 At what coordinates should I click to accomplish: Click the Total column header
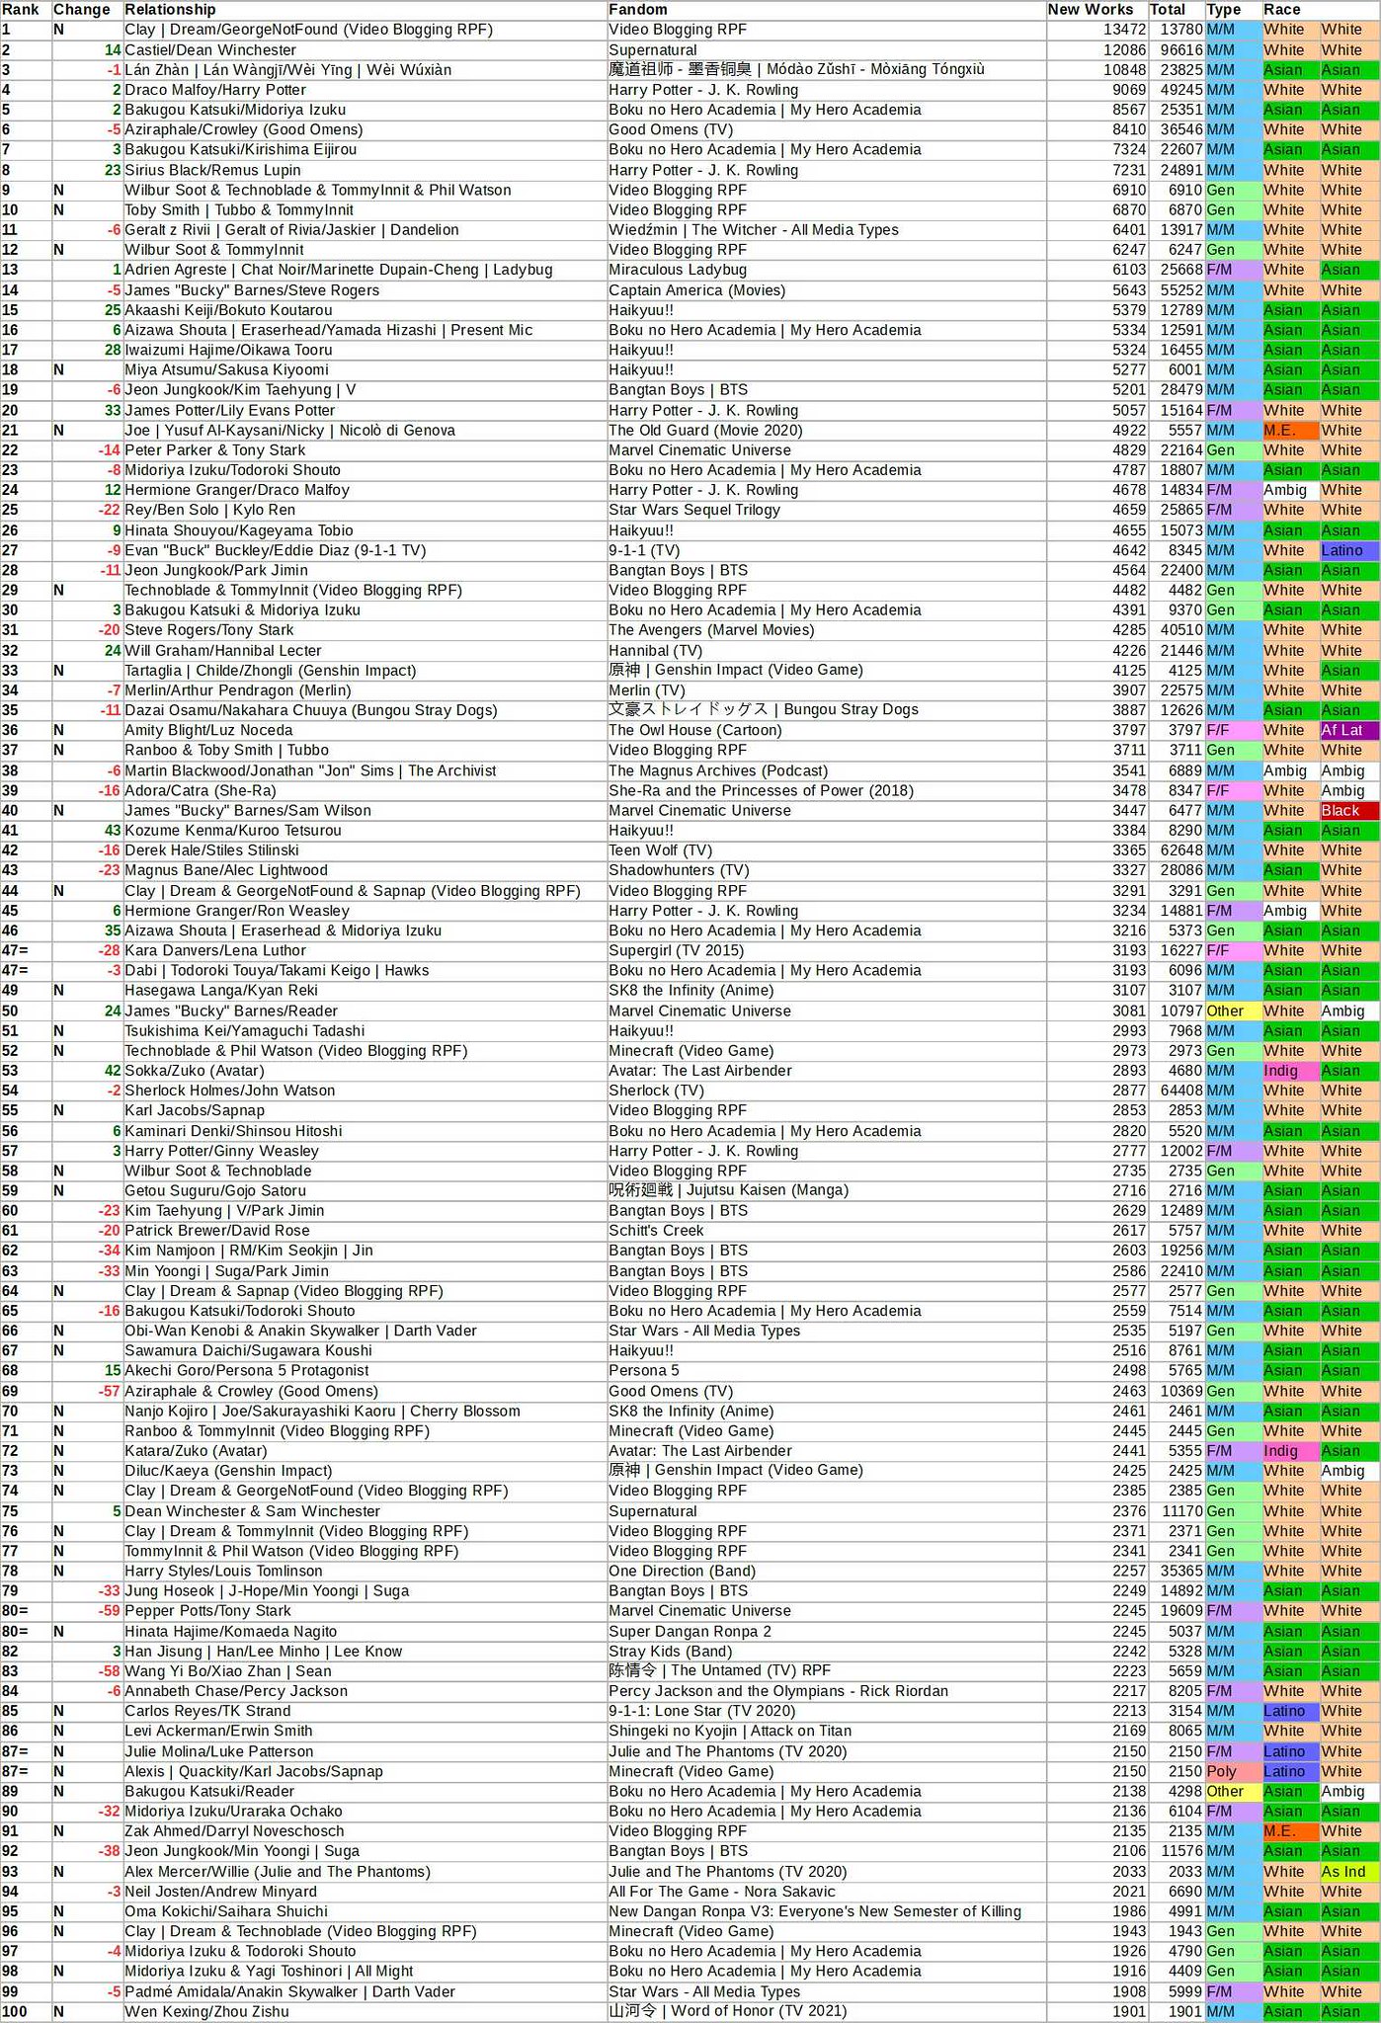coord(1176,10)
